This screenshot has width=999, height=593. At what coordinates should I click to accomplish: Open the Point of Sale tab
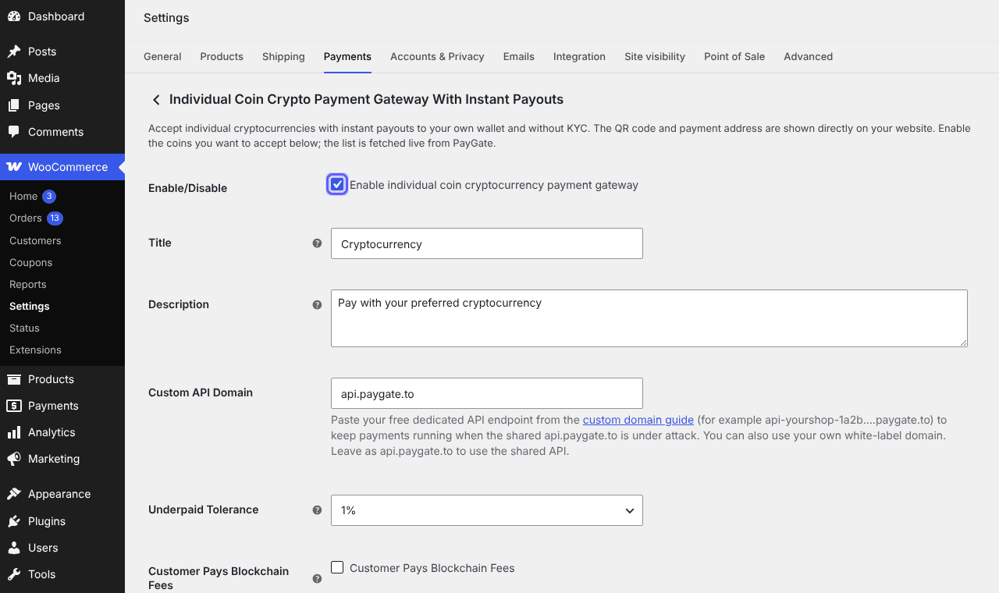[734, 56]
